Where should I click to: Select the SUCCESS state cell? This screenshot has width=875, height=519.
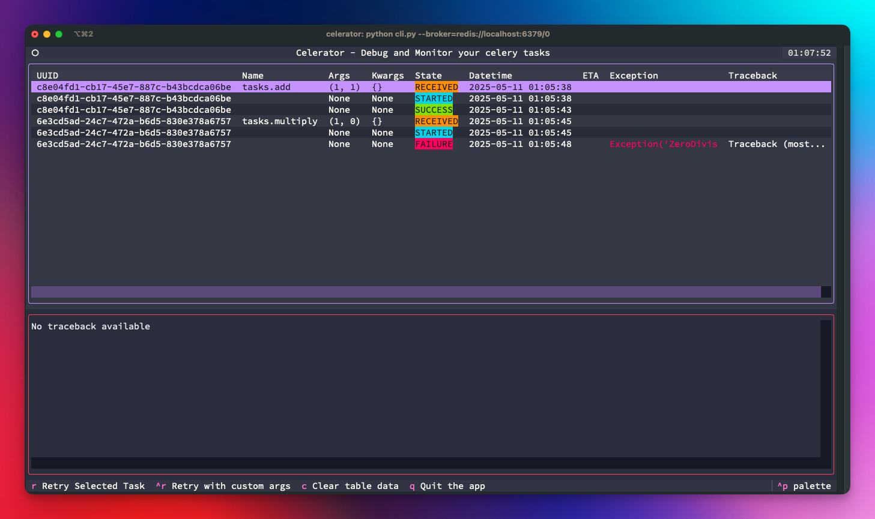point(434,110)
